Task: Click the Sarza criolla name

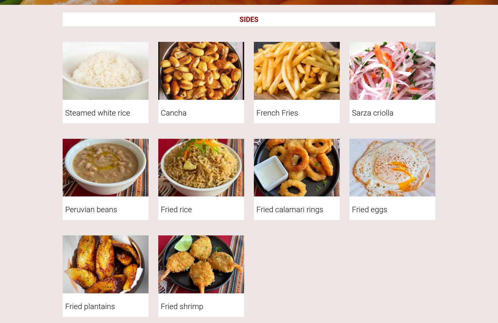Action: tap(373, 113)
